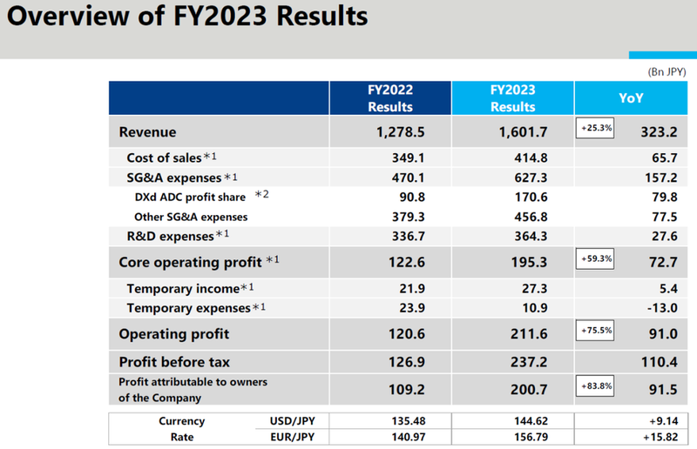Click the slide title Overview of FY2023 Results

coord(187,17)
